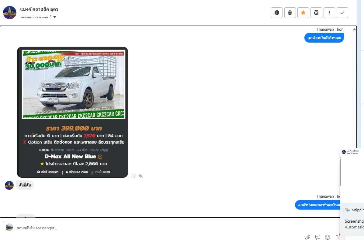364x240 pixels.
Task: Flag conversation with exclamation mark button
Action: pyautogui.click(x=329, y=12)
